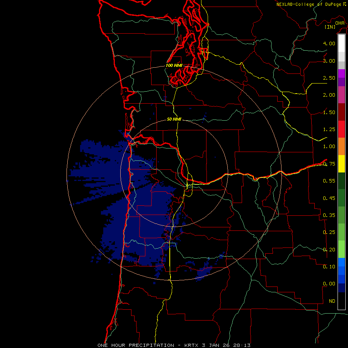The width and height of the screenshot is (348, 348).
Task: Click the OHA product label
Action: [x=340, y=23]
